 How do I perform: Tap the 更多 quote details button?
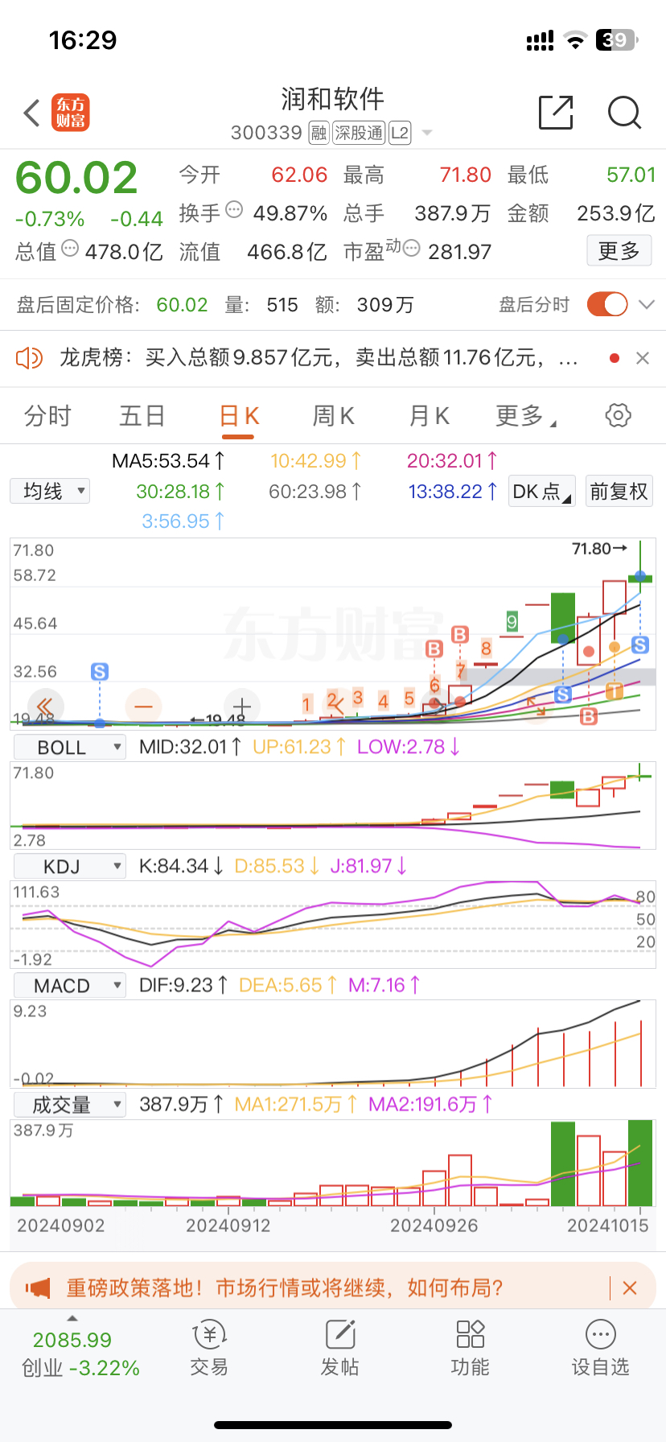pyautogui.click(x=619, y=251)
